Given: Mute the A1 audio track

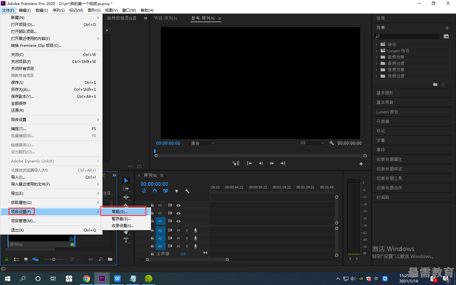Looking at the screenshot, I should point(178,230).
